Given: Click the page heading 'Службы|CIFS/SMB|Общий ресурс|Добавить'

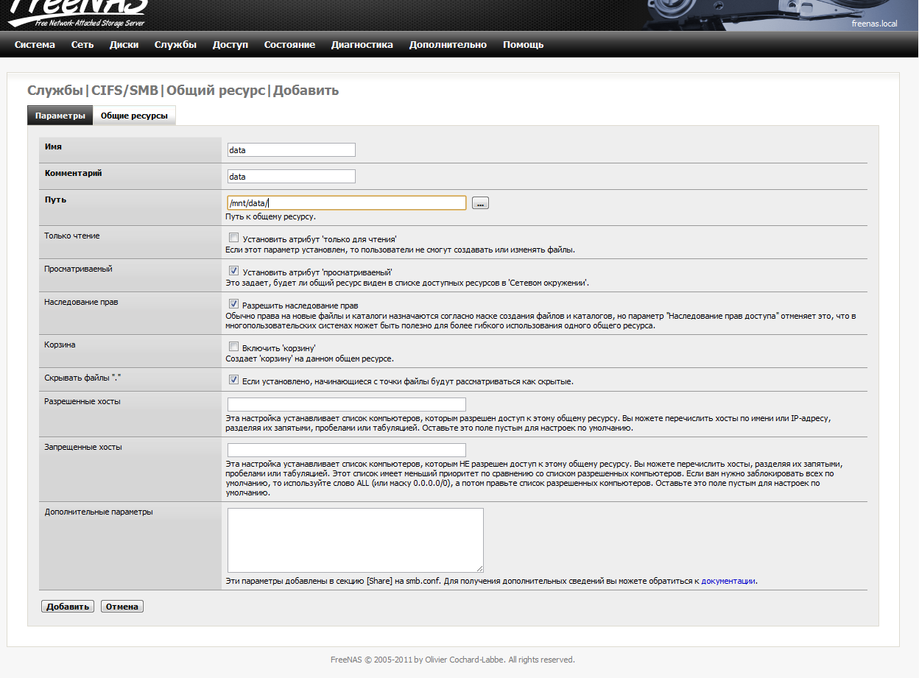Looking at the screenshot, I should [183, 91].
